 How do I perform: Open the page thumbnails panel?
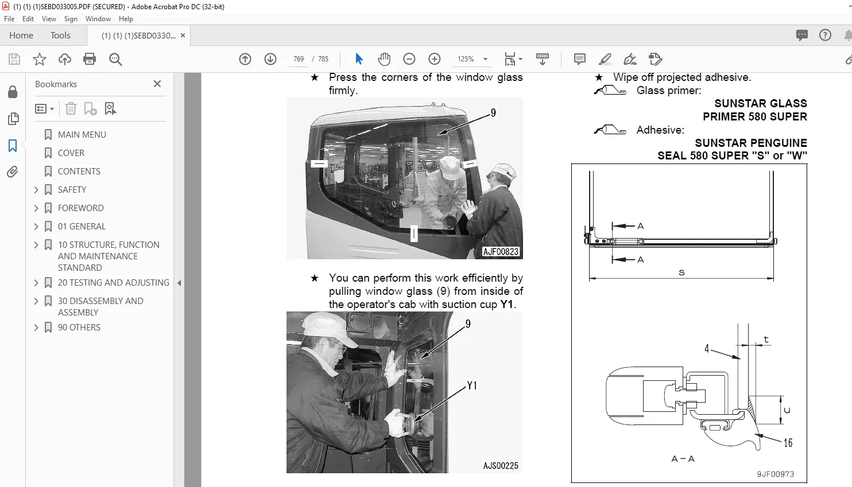pos(13,119)
